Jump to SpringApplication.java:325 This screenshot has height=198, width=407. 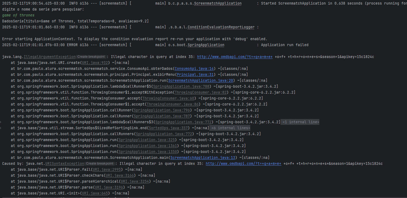tap(147, 140)
